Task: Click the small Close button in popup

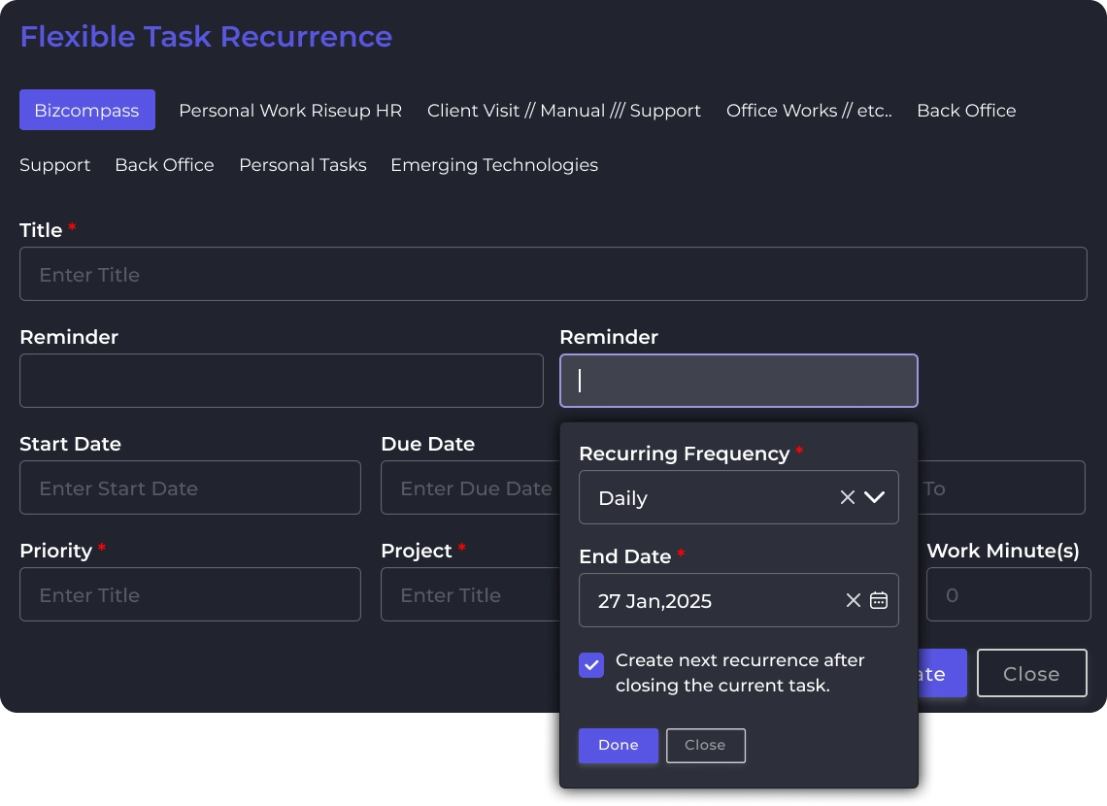Action: (x=705, y=745)
